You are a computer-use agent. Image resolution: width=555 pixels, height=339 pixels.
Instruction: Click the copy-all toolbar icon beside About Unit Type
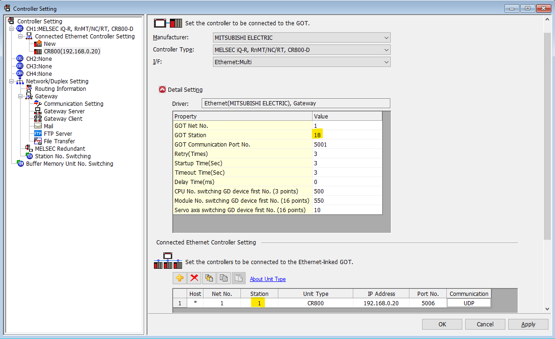[x=224, y=278]
